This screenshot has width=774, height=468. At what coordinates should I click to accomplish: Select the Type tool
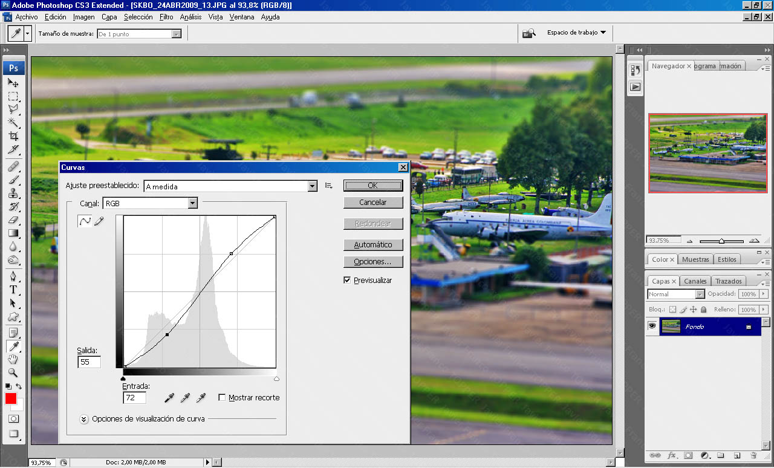click(13, 290)
